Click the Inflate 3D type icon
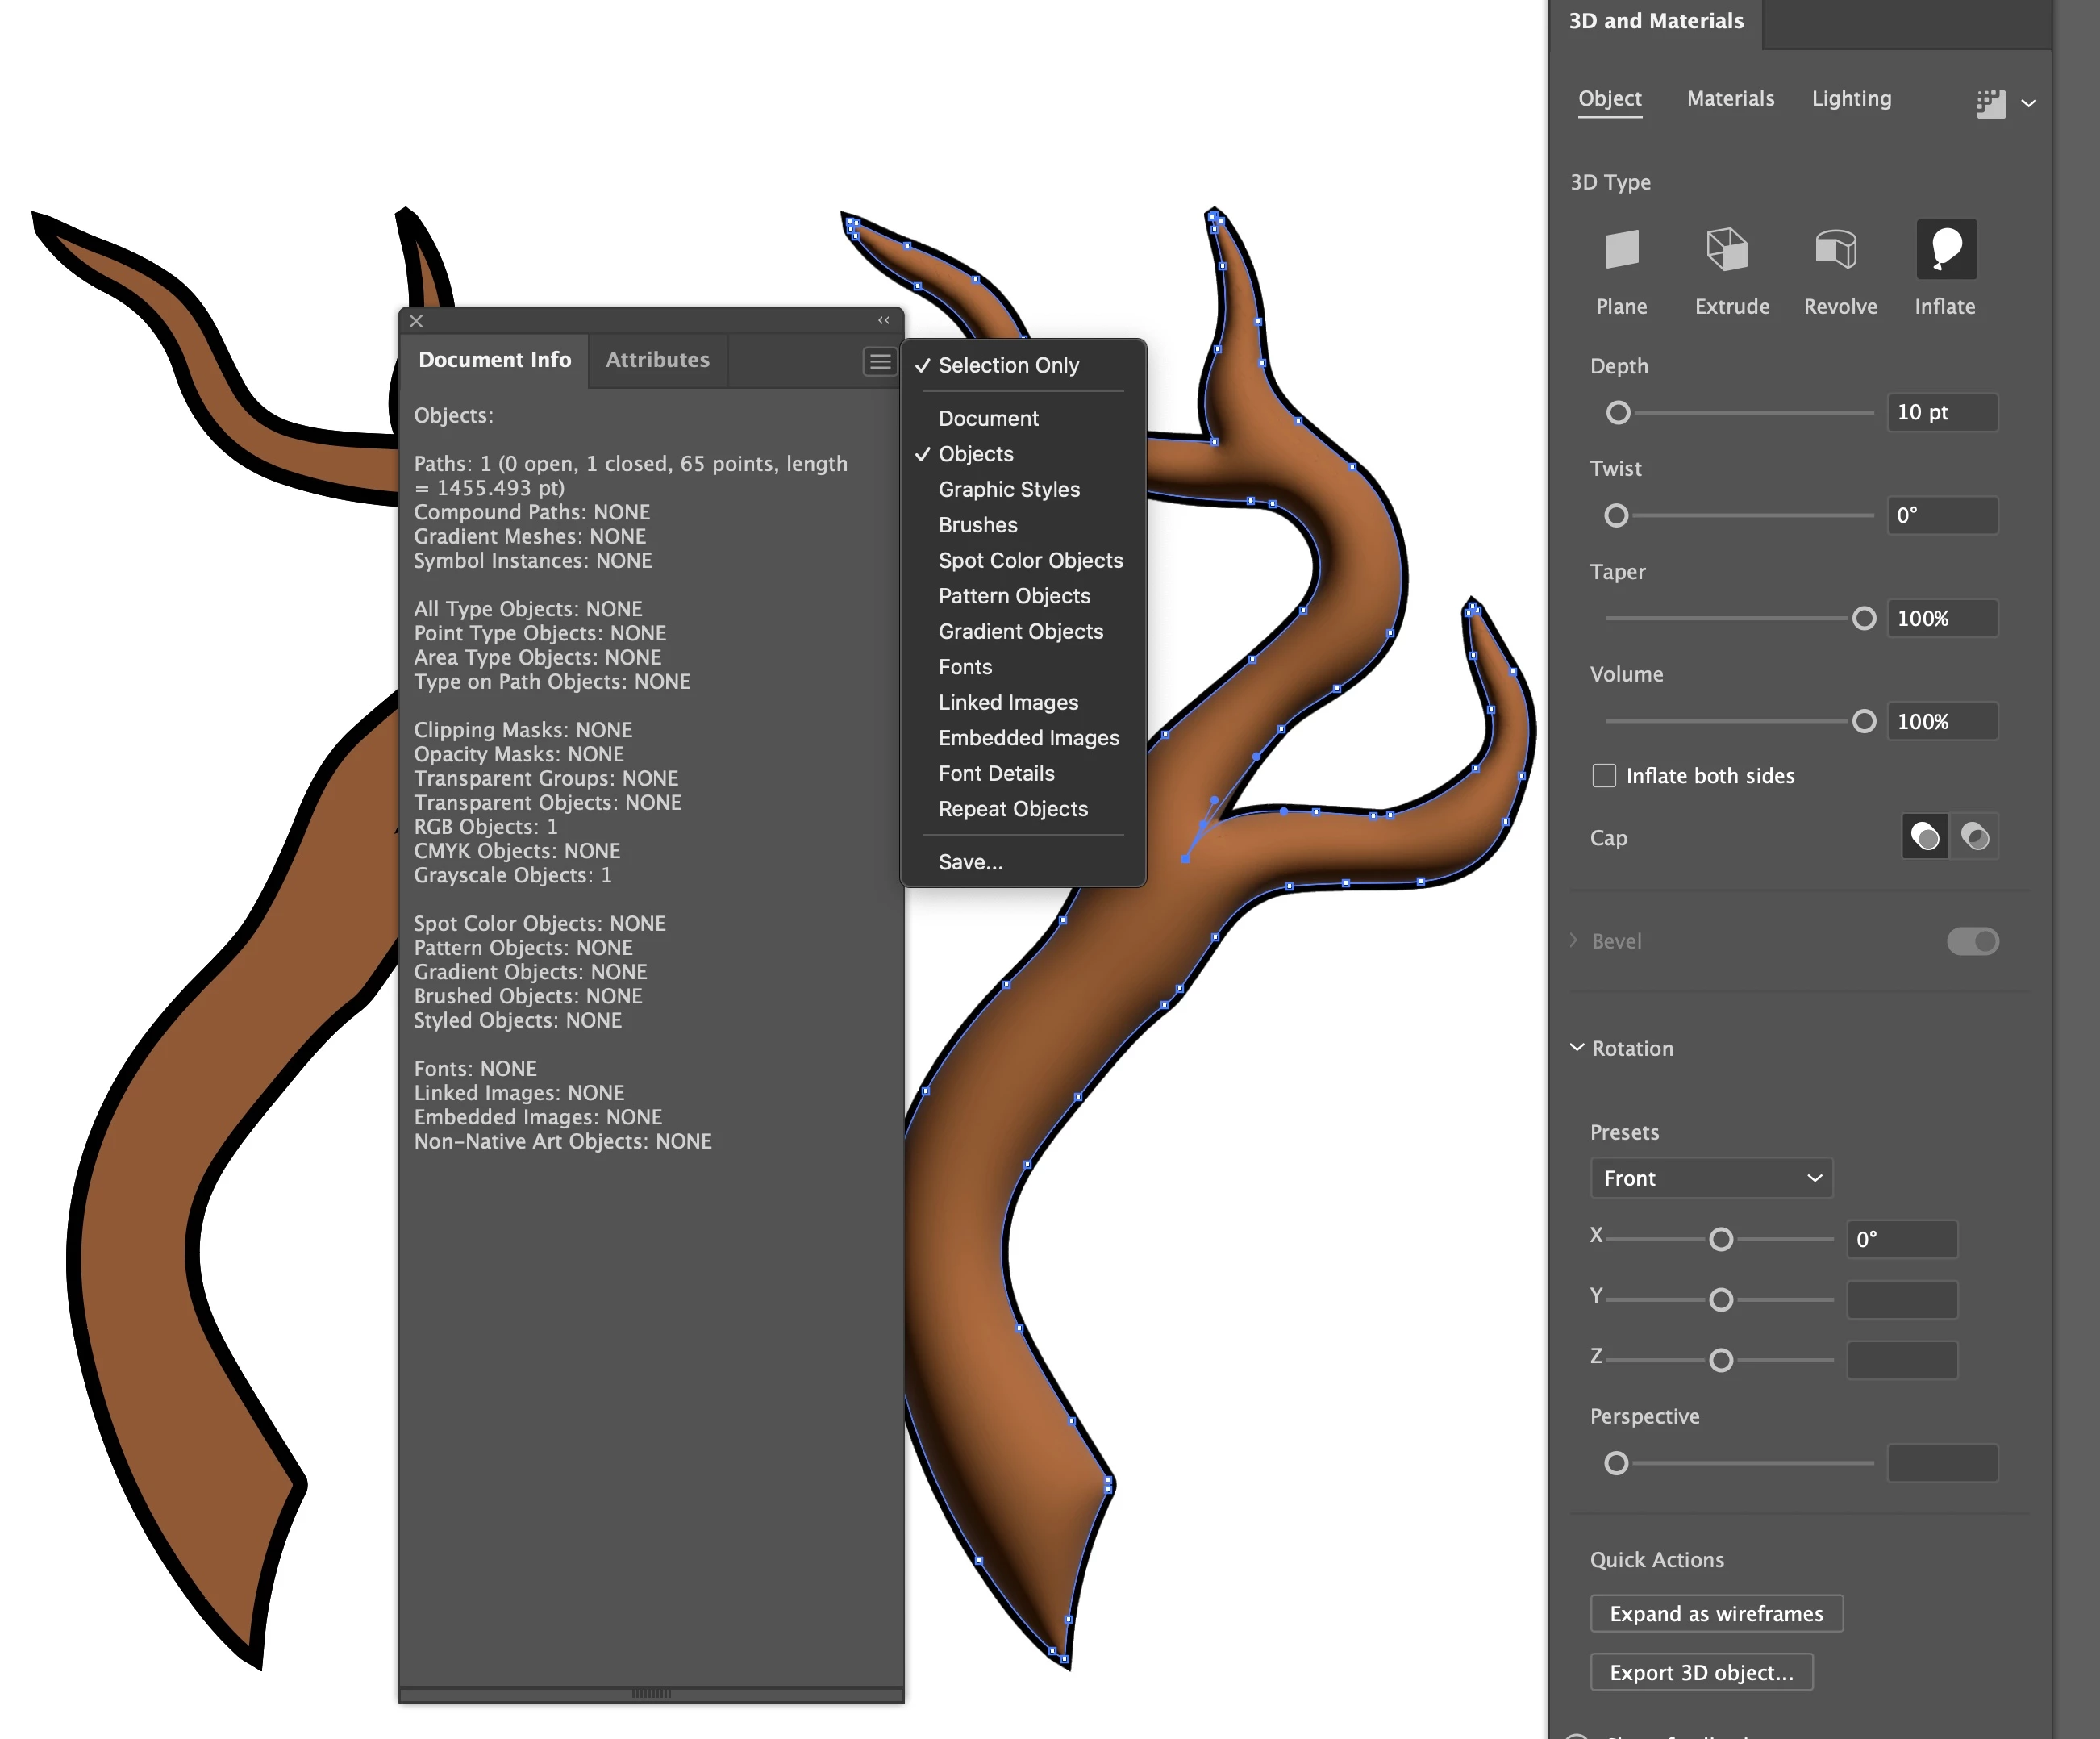 click(x=1945, y=249)
